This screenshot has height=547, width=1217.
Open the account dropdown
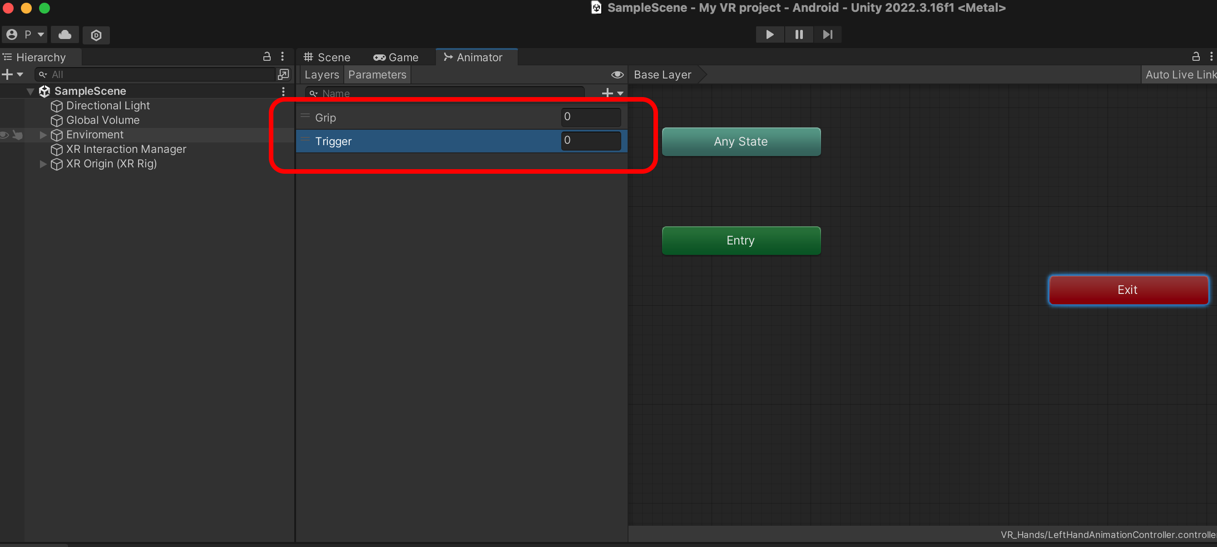(x=25, y=34)
